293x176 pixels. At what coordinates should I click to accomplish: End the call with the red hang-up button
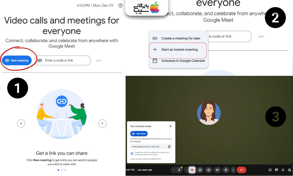tap(241, 170)
